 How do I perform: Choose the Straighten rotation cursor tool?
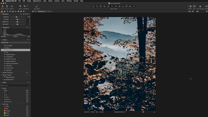(108, 6)
